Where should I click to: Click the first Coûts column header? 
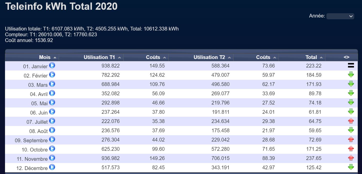coord(153,57)
